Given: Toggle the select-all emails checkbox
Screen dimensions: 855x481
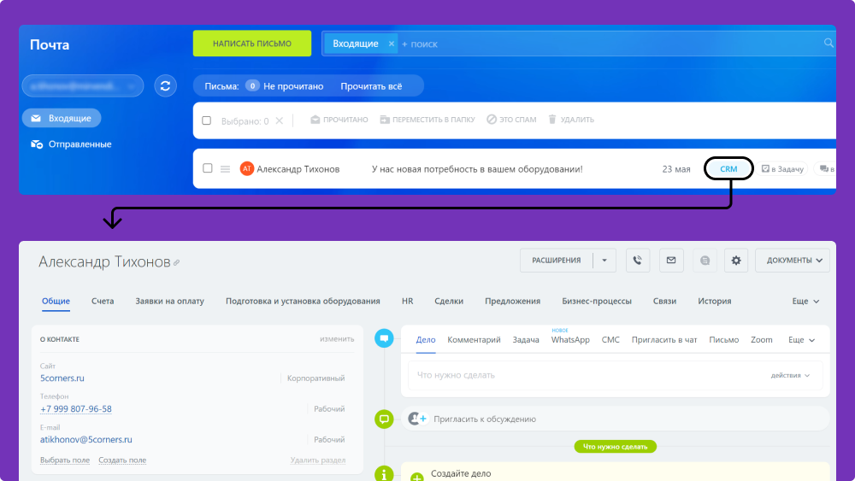Looking at the screenshot, I should 207,120.
